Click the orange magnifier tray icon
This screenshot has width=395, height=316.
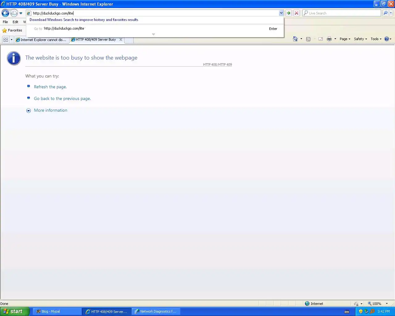372,312
